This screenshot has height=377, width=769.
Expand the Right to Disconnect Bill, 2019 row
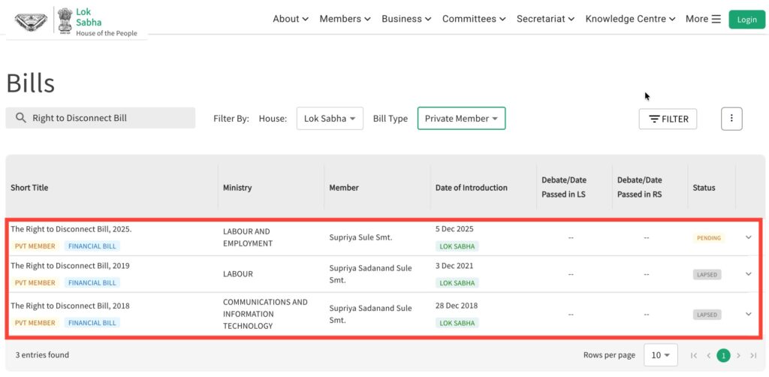tap(748, 274)
